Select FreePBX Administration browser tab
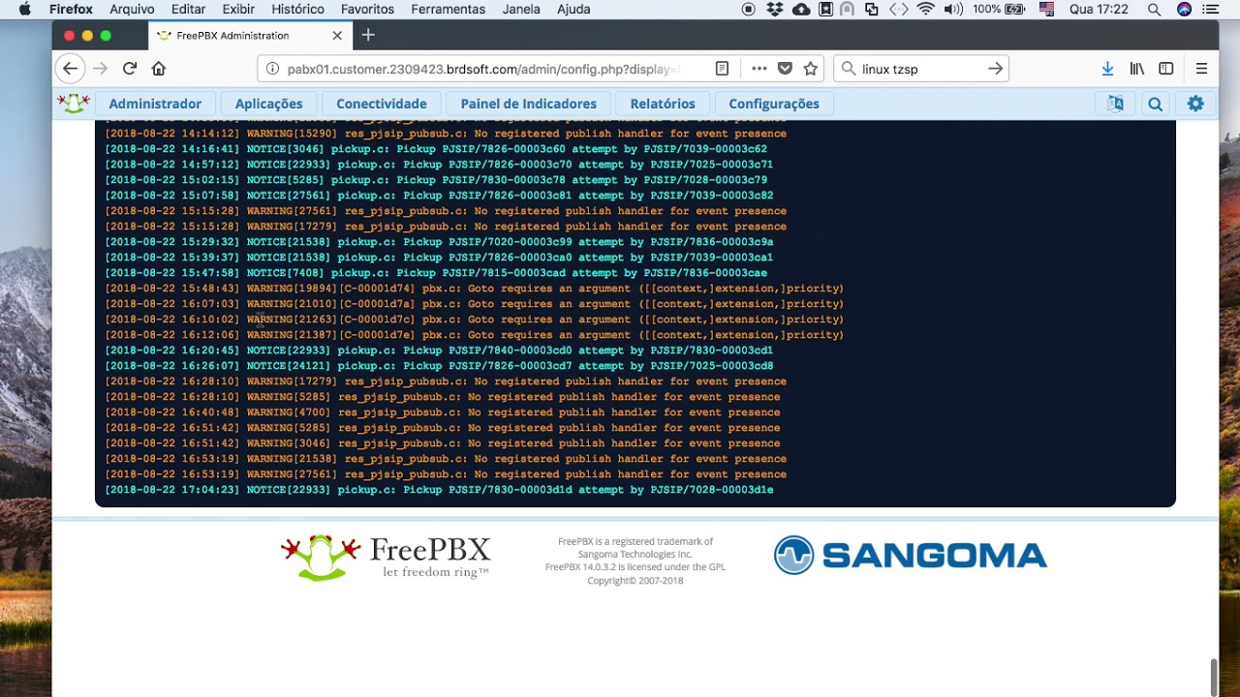 pyautogui.click(x=250, y=36)
